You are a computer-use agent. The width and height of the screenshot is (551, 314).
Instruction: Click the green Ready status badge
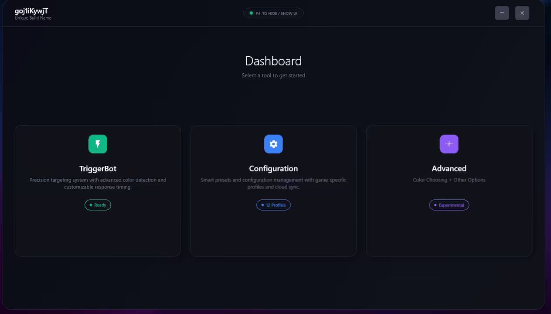pos(98,205)
